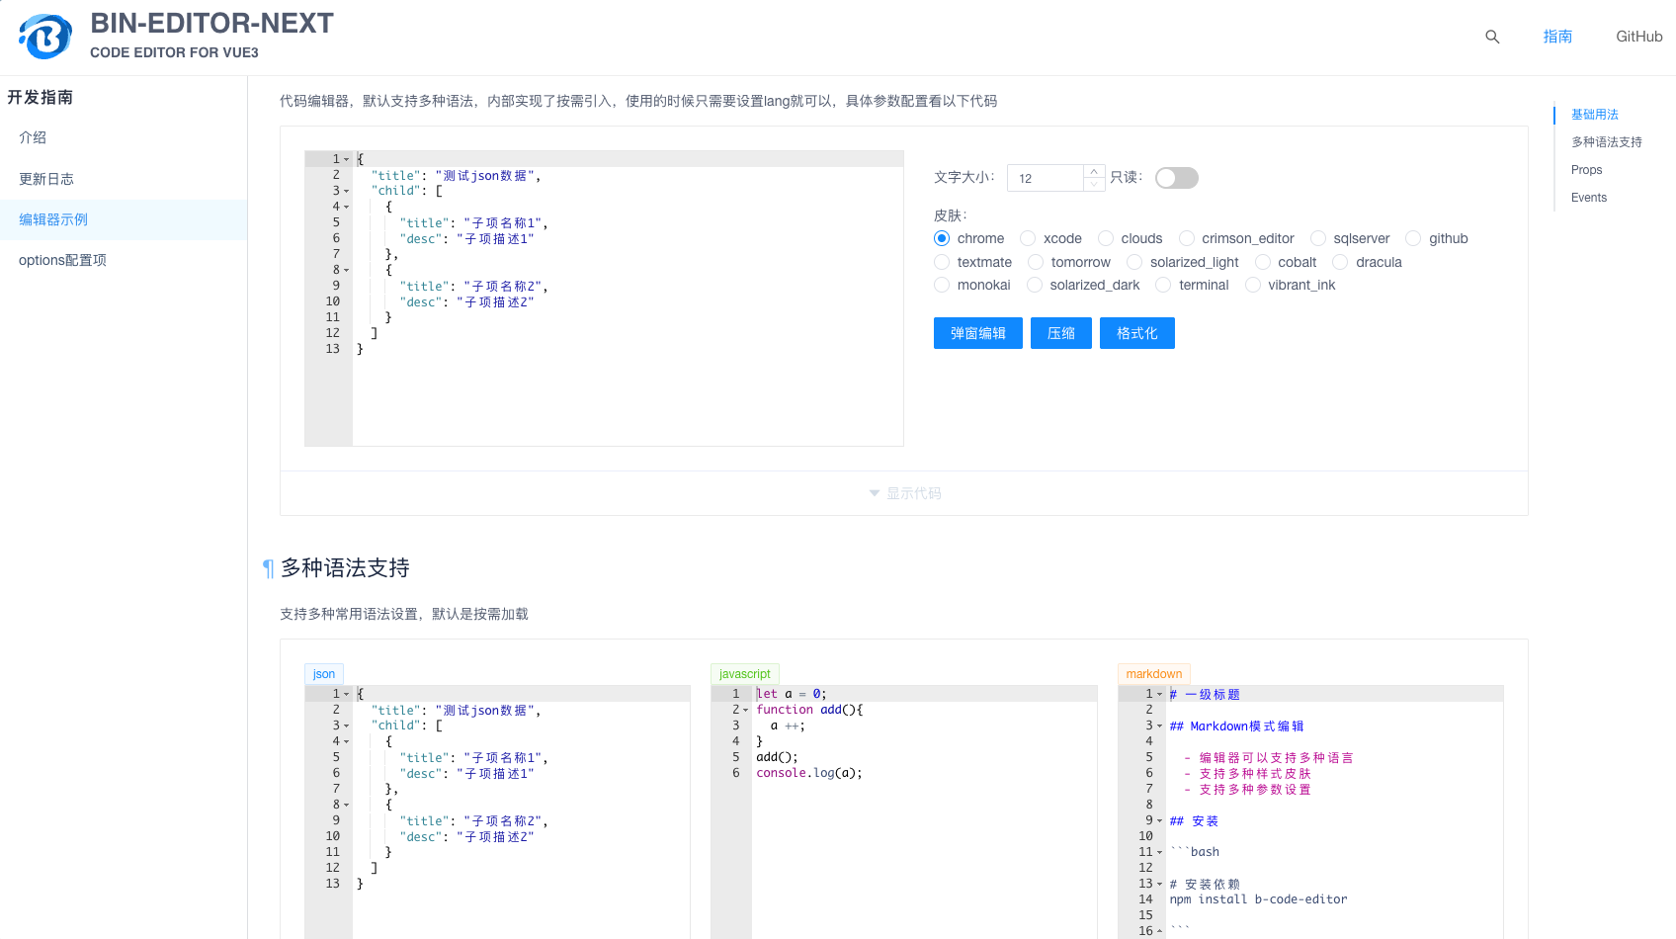
Task: Open the 指南 navigation tab
Action: pos(1557,37)
